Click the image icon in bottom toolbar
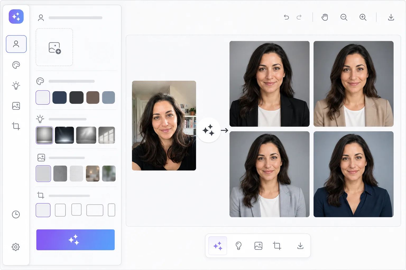The image size is (406, 270). coord(258,246)
